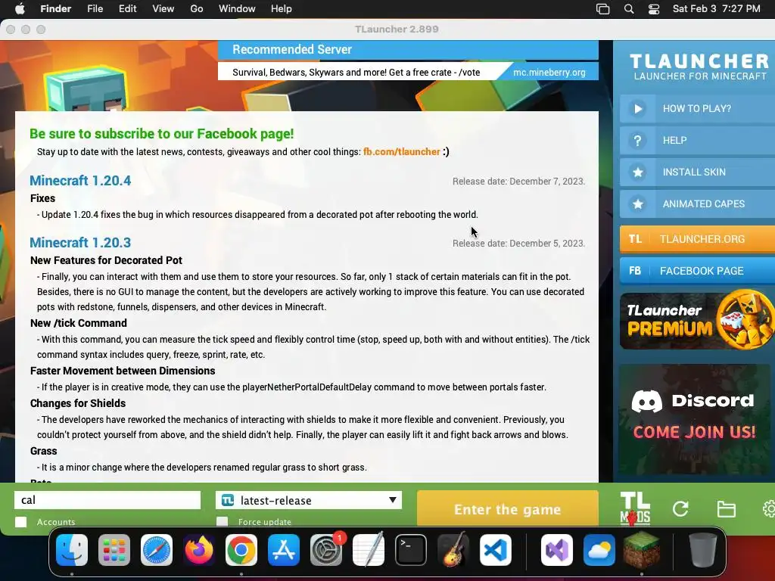Open the Apple menu

click(x=20, y=9)
